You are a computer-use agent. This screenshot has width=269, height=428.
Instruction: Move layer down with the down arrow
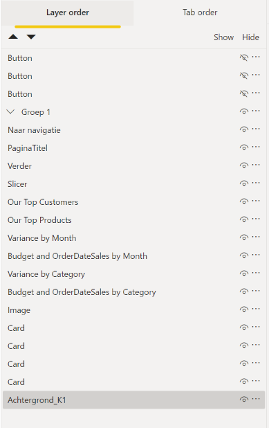pos(31,37)
